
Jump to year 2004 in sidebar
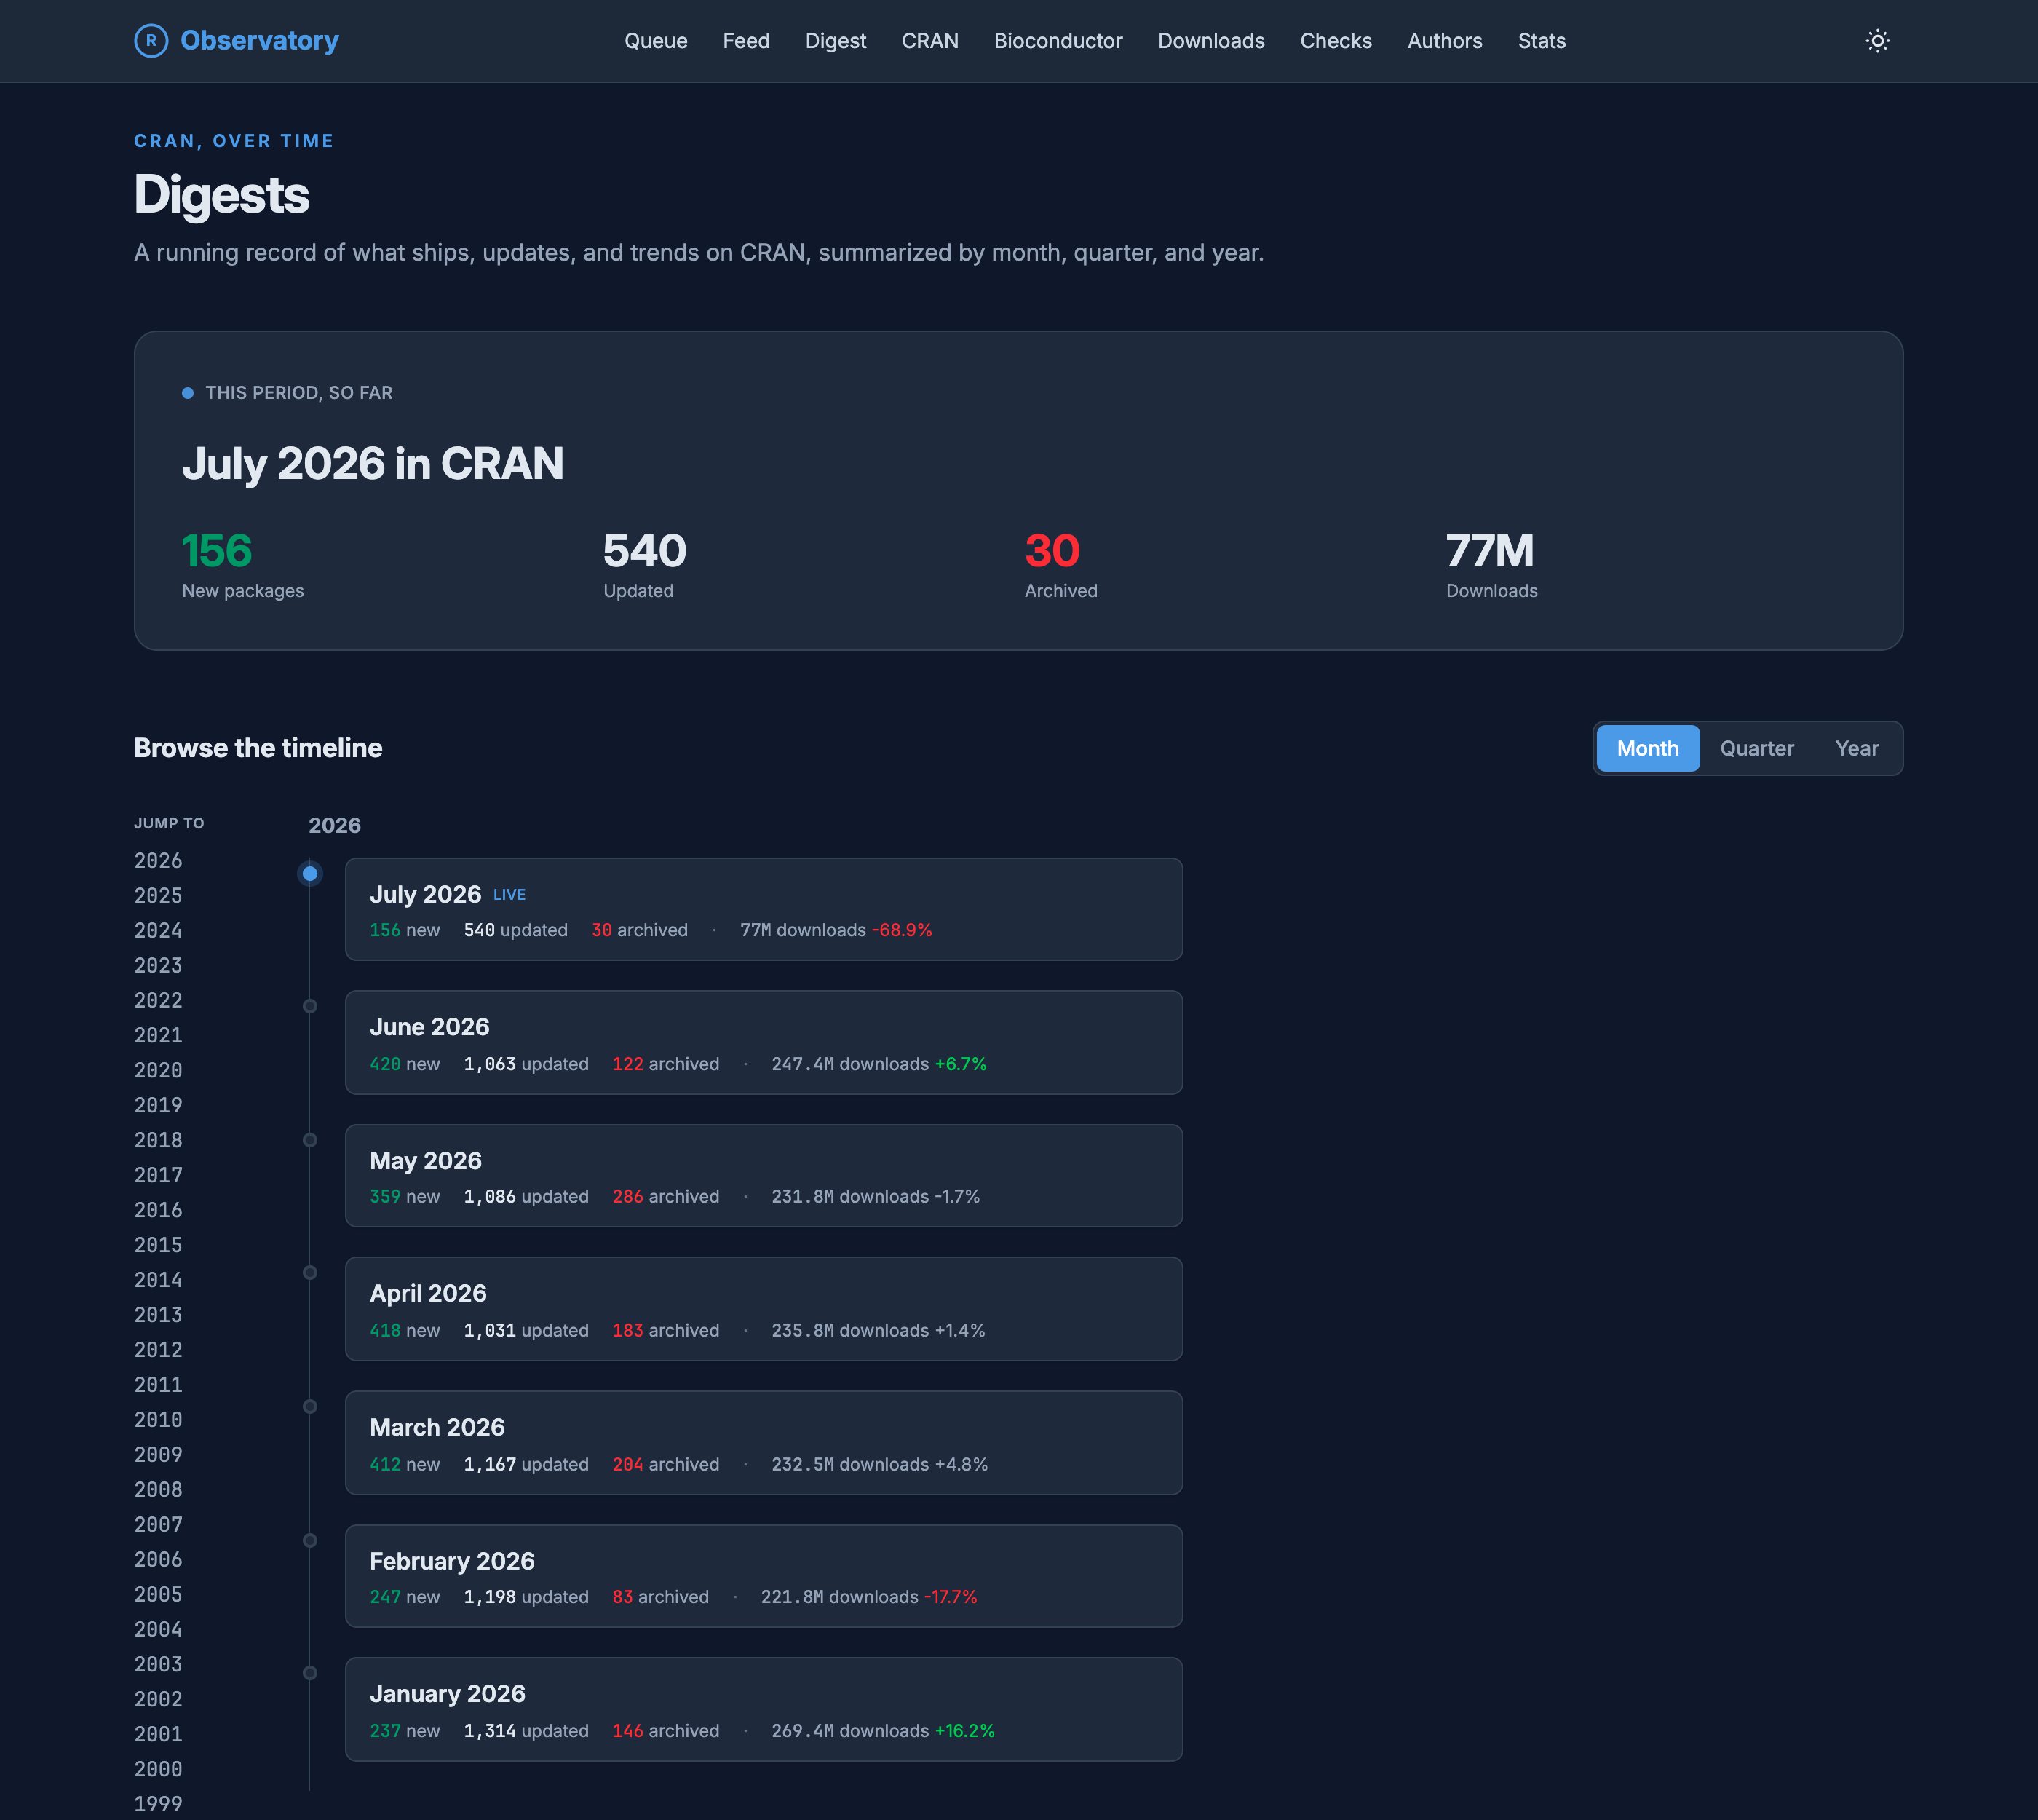tap(158, 1631)
